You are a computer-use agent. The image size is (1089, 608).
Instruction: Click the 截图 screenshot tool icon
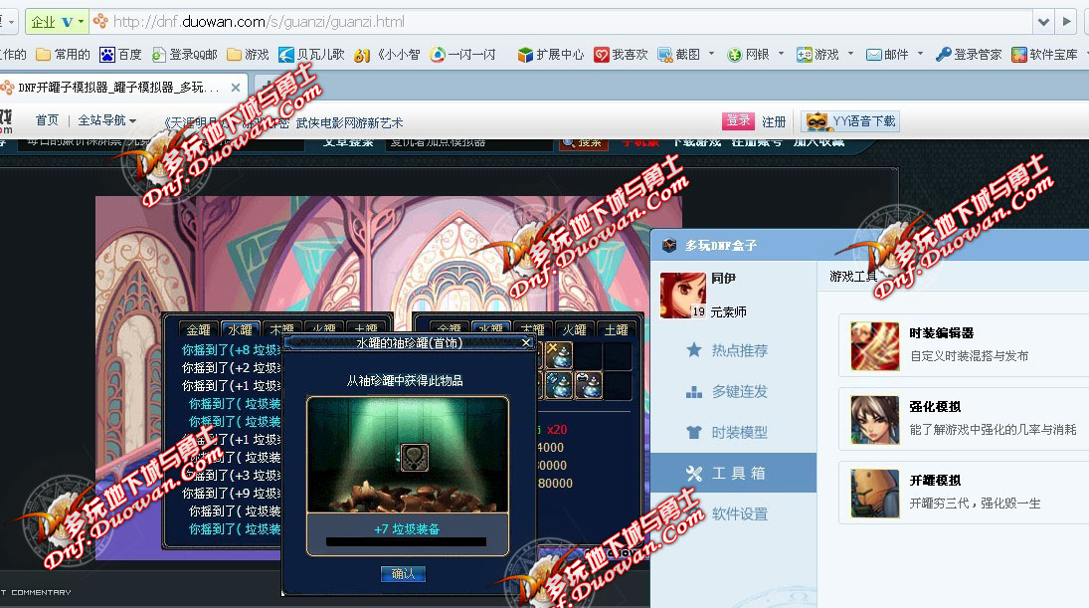665,54
